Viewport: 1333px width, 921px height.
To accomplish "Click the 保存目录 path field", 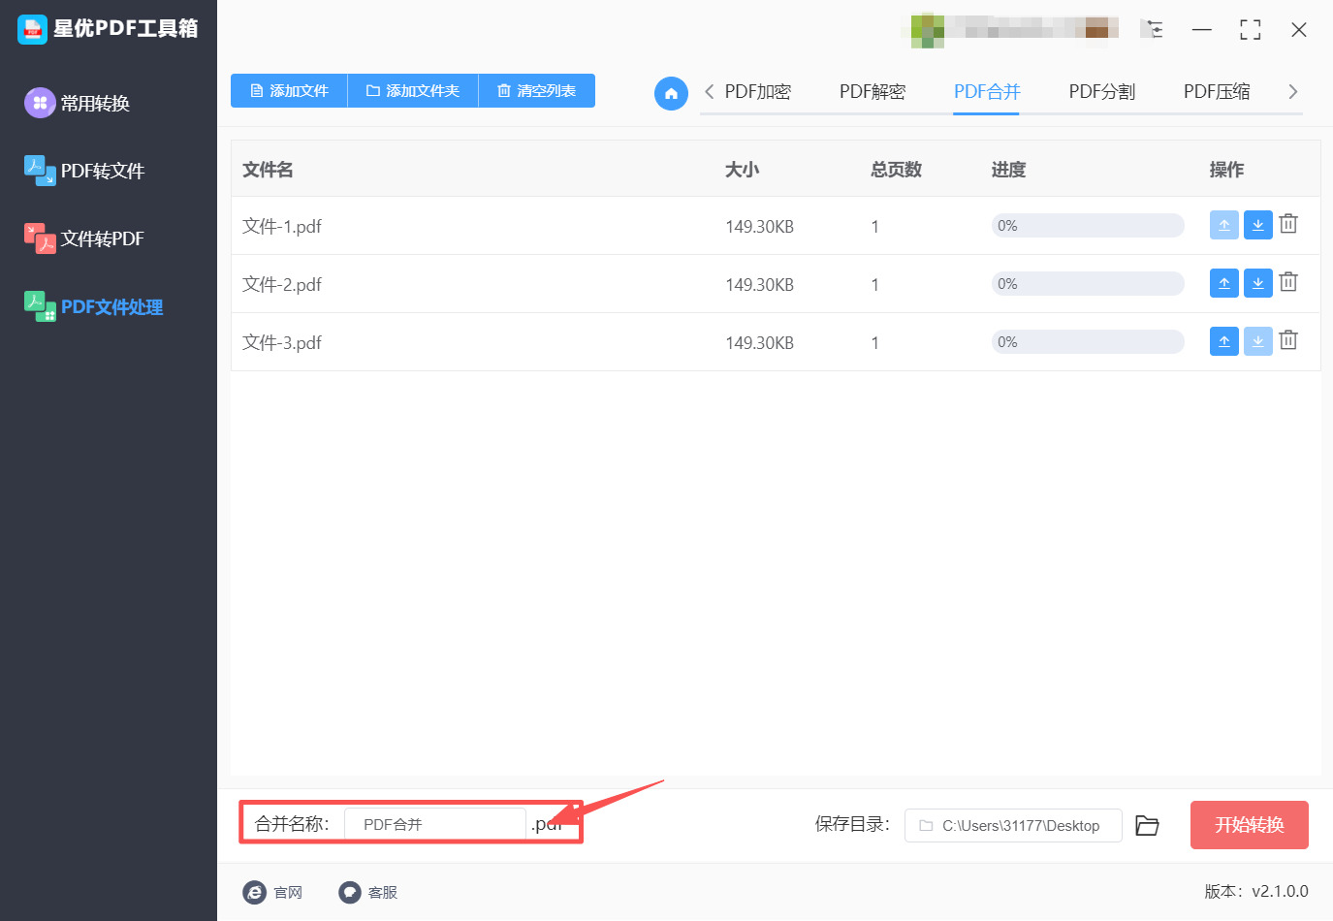I will pos(1013,826).
